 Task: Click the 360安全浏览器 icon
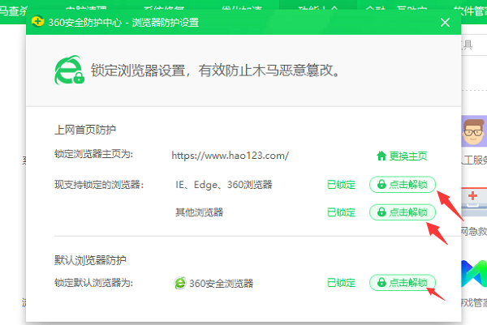[180, 283]
